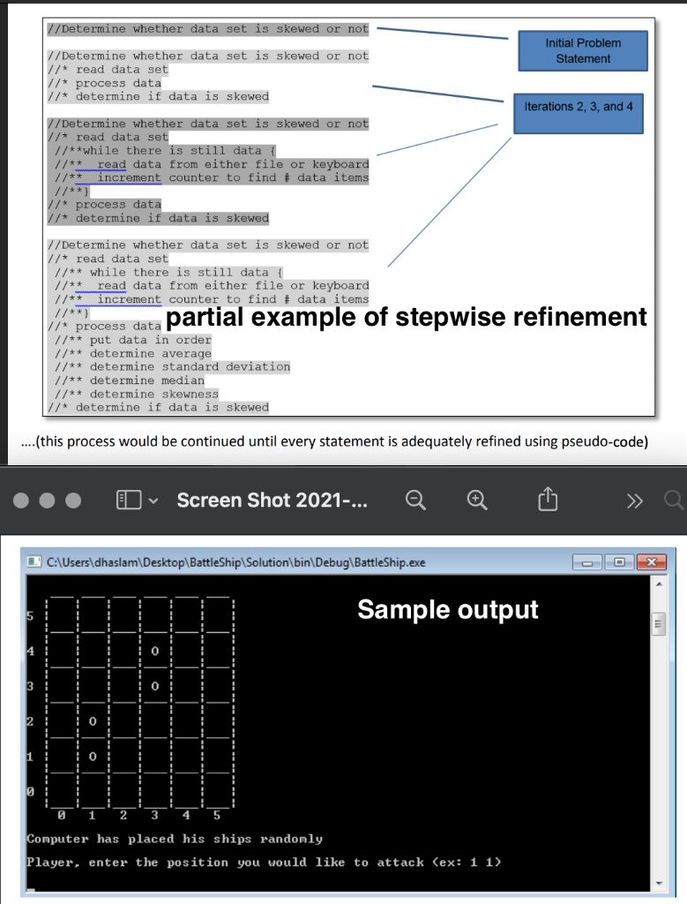Minimize the BattleShip.exe console window
Viewport: 687px width, 904px height.
[587, 562]
